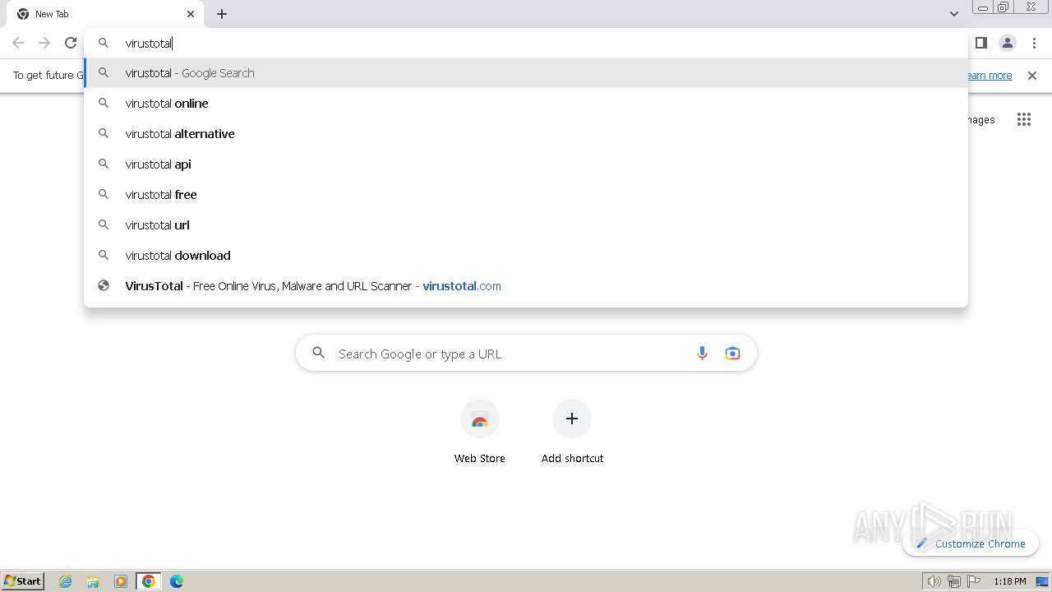Open the Learn more link
The height and width of the screenshot is (592, 1052).
coord(988,76)
